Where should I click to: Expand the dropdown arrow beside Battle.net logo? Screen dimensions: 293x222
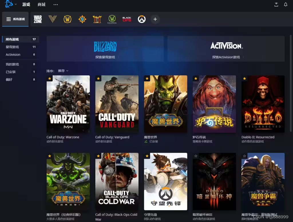(x=16, y=4)
